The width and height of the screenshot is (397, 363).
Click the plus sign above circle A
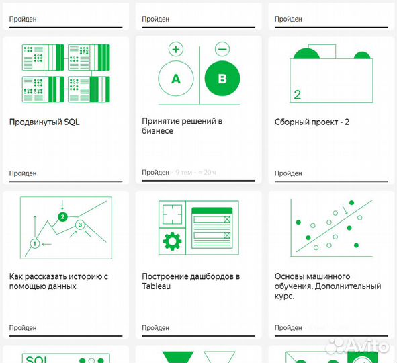point(176,49)
